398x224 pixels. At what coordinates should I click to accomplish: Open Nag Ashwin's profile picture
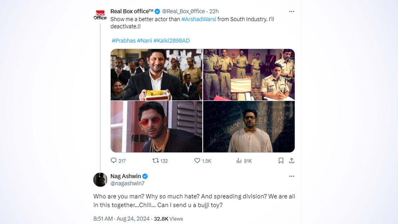(100, 180)
